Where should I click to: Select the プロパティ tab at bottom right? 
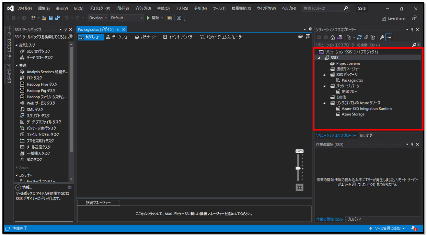pyautogui.click(x=354, y=219)
